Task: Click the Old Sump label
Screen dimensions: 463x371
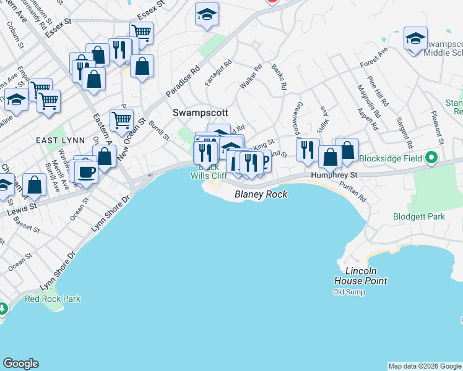Action: [x=348, y=292]
